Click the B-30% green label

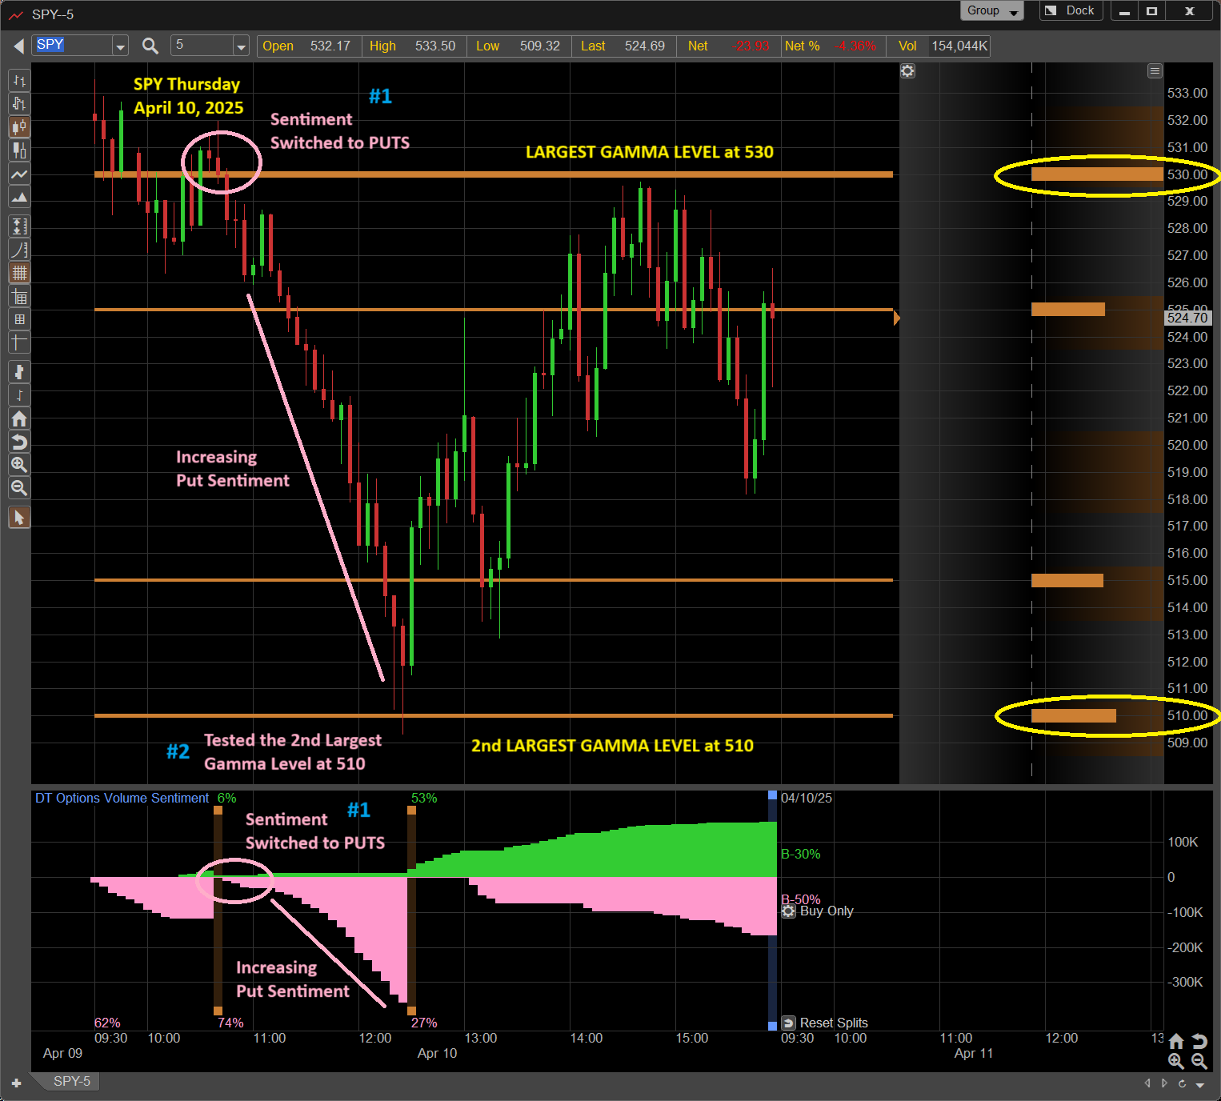tap(800, 854)
